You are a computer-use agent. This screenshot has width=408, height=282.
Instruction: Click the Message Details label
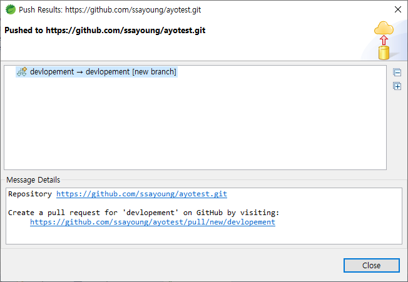click(x=33, y=180)
